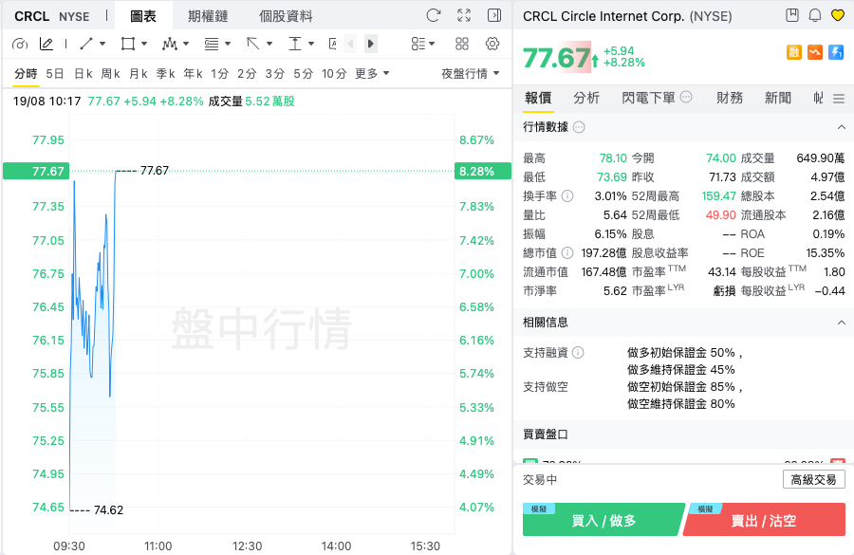Open the 更多 timeframes dropdown
854x555 pixels.
372,74
